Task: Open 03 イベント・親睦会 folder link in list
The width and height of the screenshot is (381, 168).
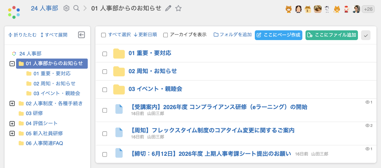Action: [155, 89]
